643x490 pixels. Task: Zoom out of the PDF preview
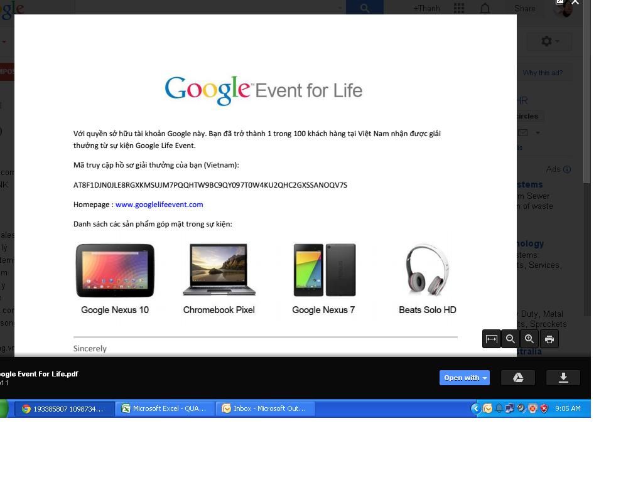click(x=511, y=339)
